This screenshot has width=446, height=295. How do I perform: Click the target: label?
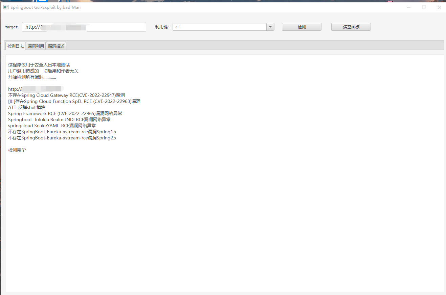click(12, 27)
